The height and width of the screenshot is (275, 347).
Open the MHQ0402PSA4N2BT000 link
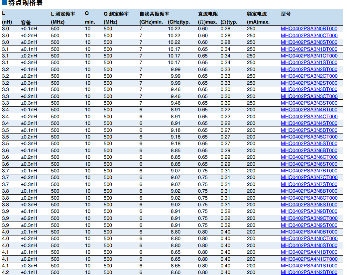pos(309,272)
